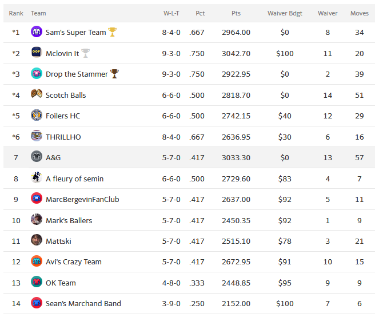Open Avi's Crazy Team link

73,262
